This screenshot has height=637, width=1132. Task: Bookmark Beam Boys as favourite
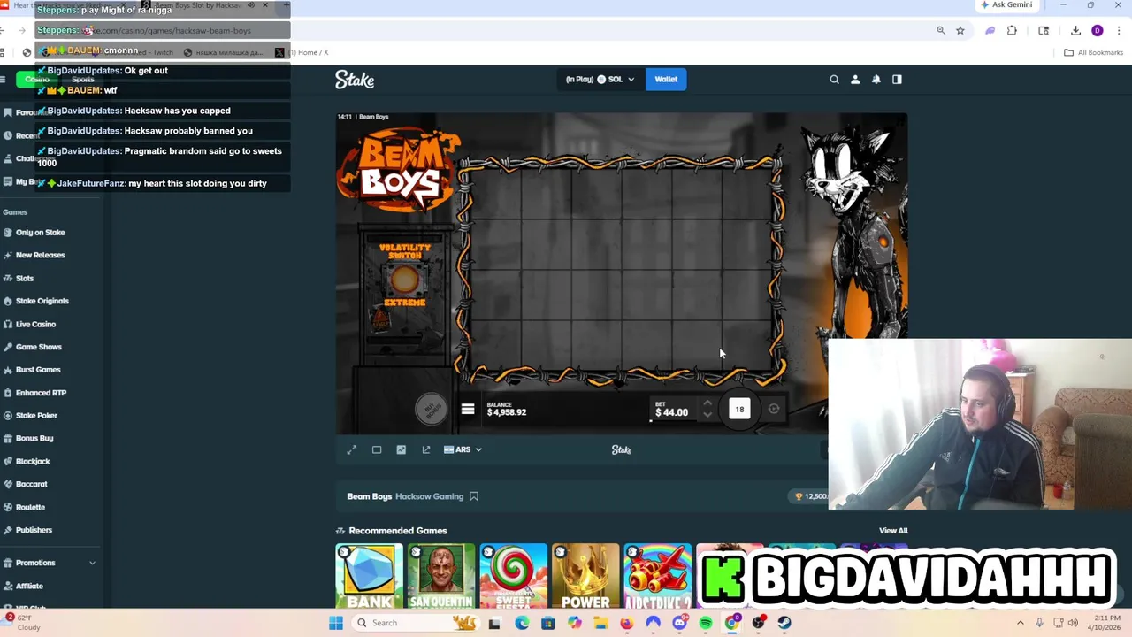click(474, 496)
